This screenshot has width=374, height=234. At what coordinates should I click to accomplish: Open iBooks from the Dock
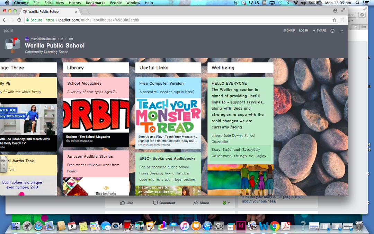coord(196,226)
